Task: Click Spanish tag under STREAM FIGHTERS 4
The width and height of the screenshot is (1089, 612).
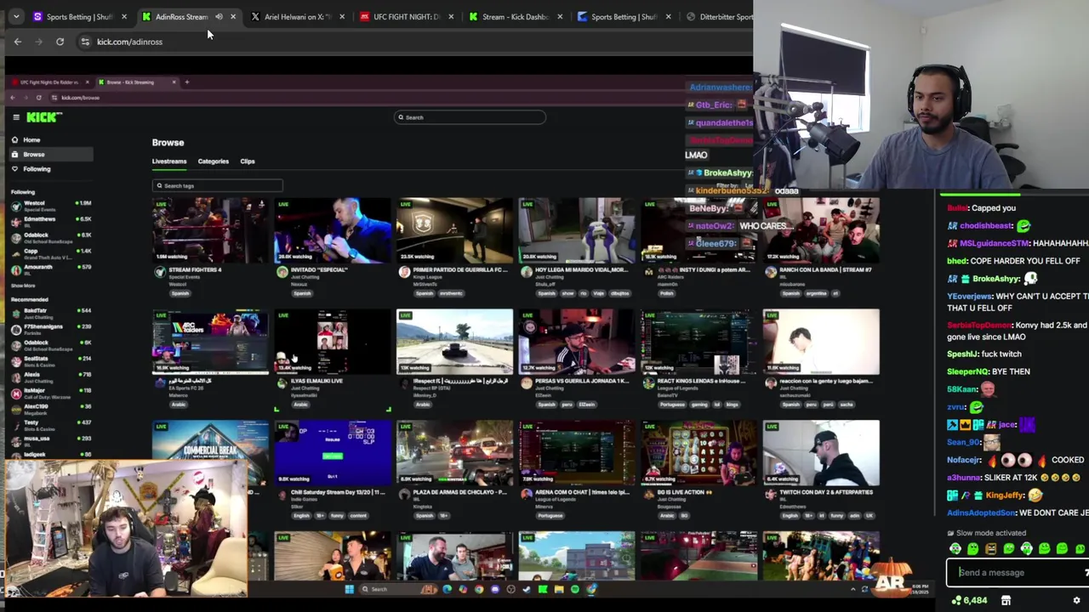Action: (180, 294)
